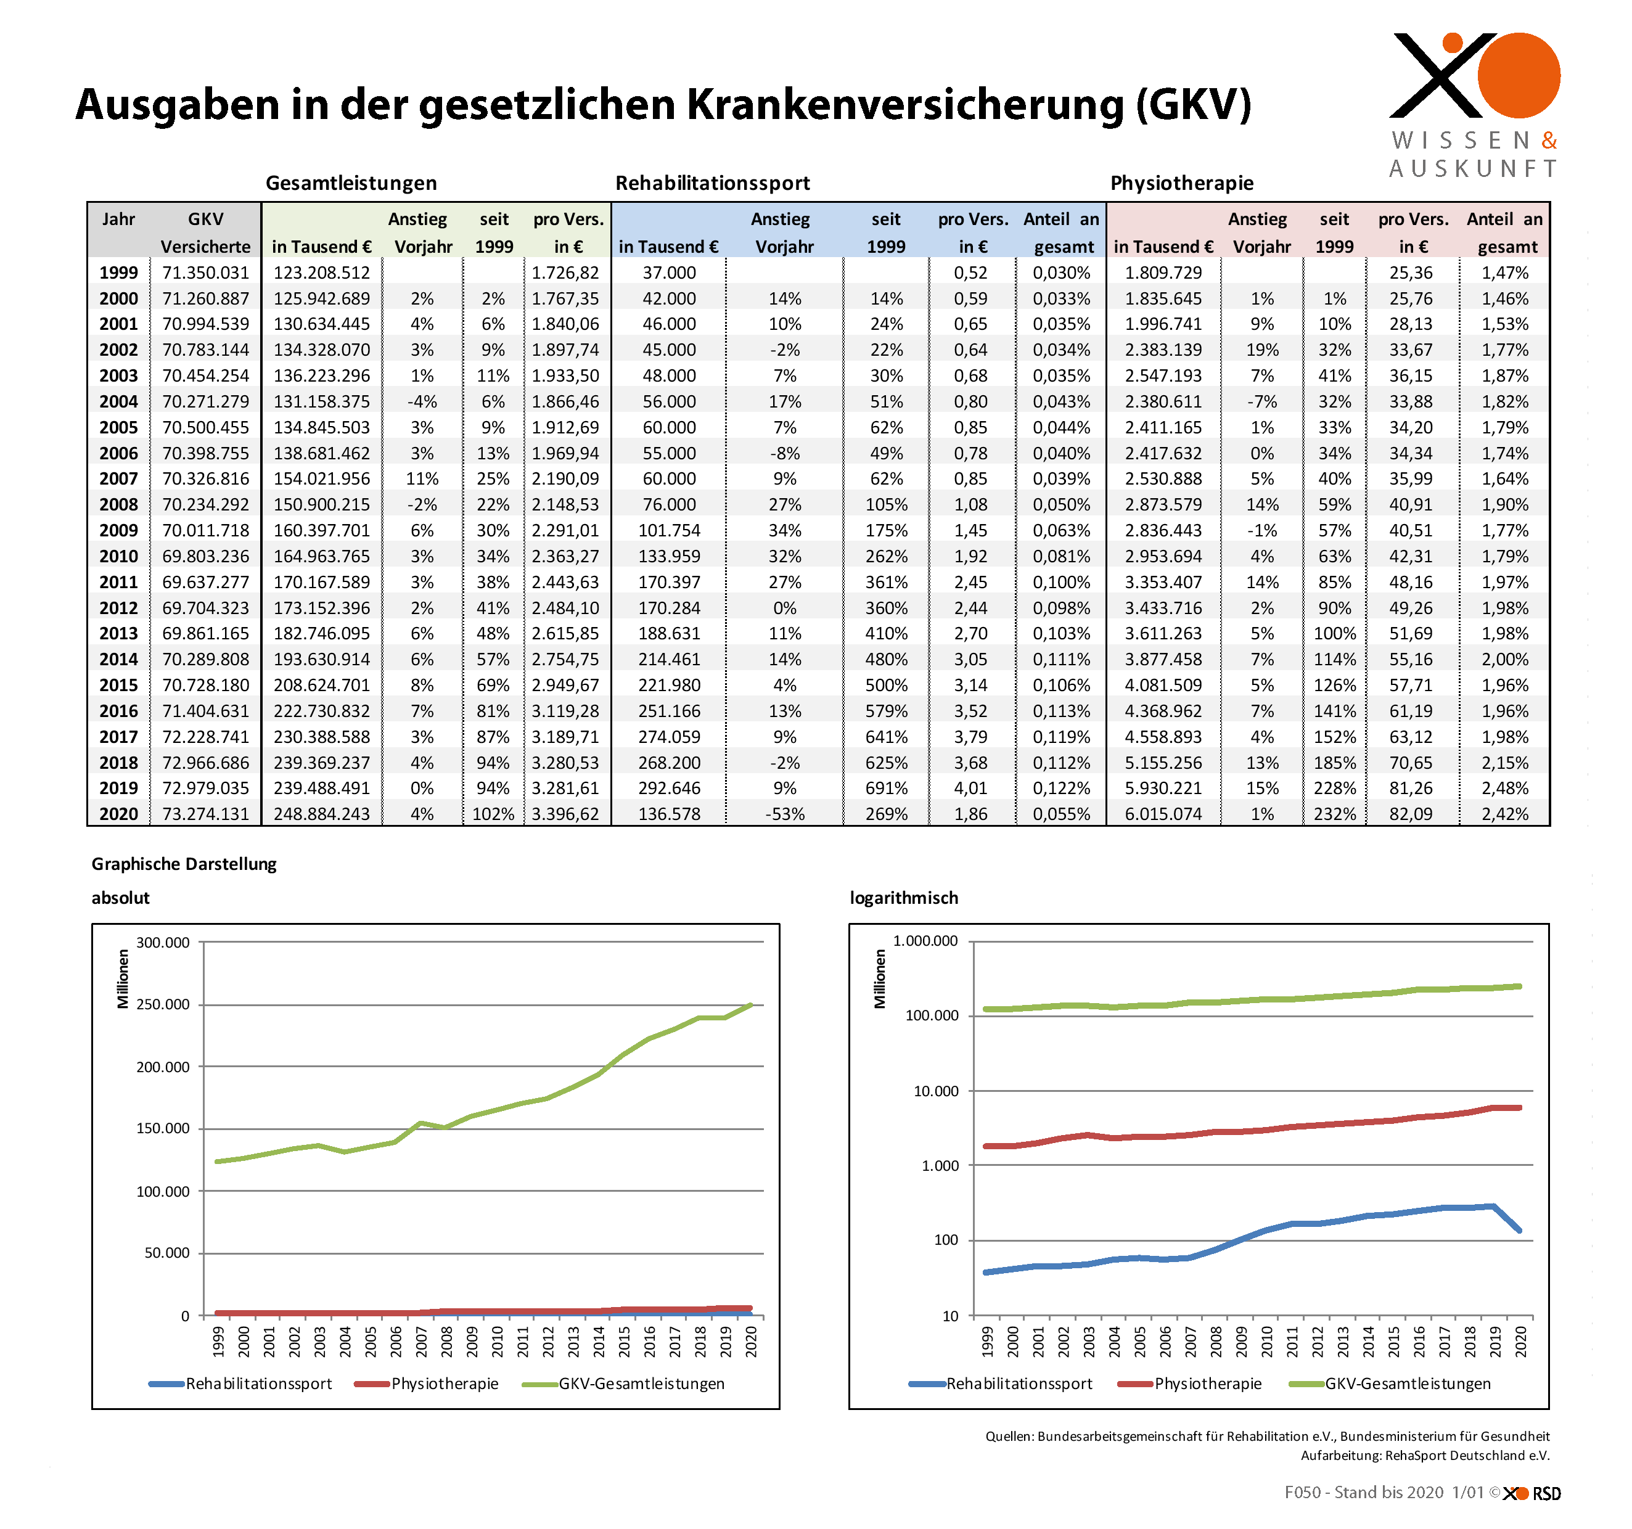Click the -53% Rehabilitationssport value for 2020
Screen dimensions: 1632x1529
click(784, 814)
